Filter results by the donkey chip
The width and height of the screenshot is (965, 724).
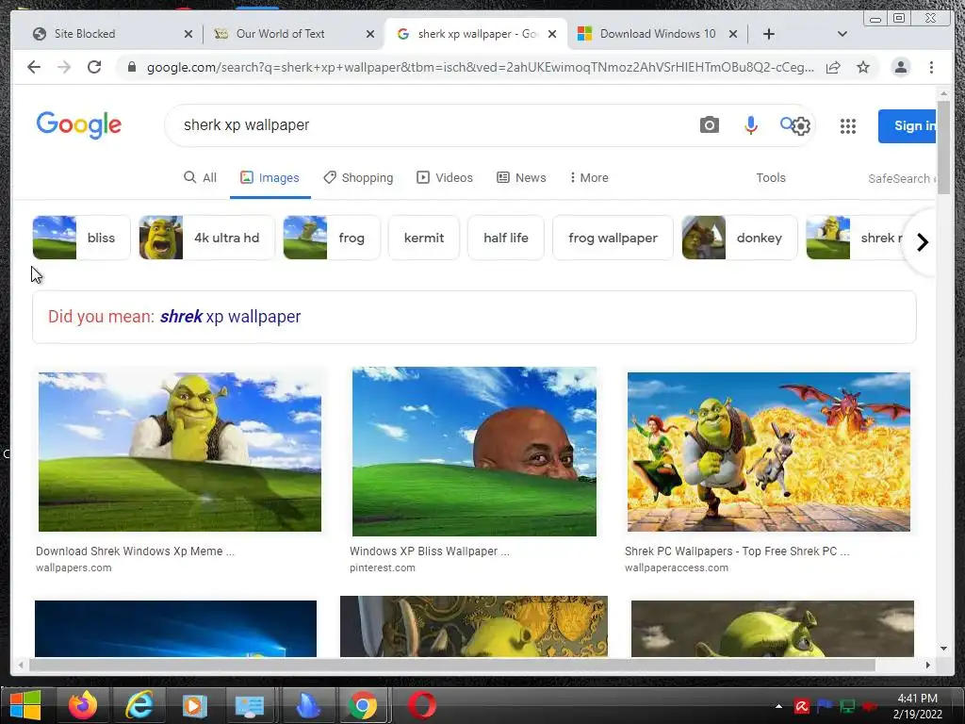coord(740,238)
